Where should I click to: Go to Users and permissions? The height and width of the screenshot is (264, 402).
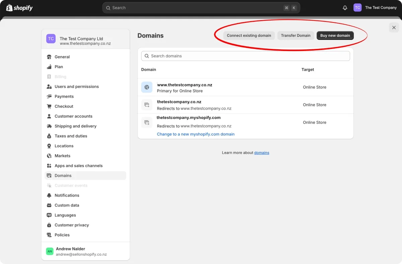(77, 86)
